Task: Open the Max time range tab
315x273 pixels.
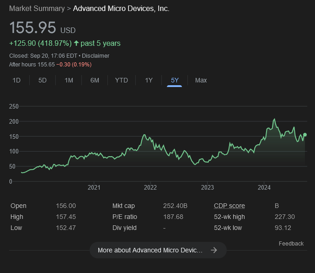Action: pos(201,80)
